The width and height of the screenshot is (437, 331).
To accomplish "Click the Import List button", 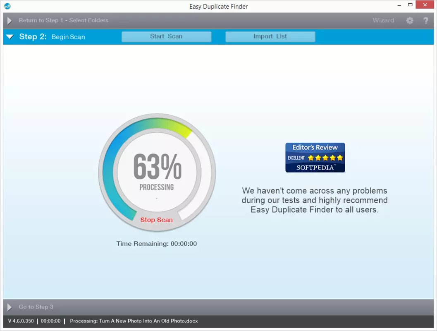I will pos(270,36).
